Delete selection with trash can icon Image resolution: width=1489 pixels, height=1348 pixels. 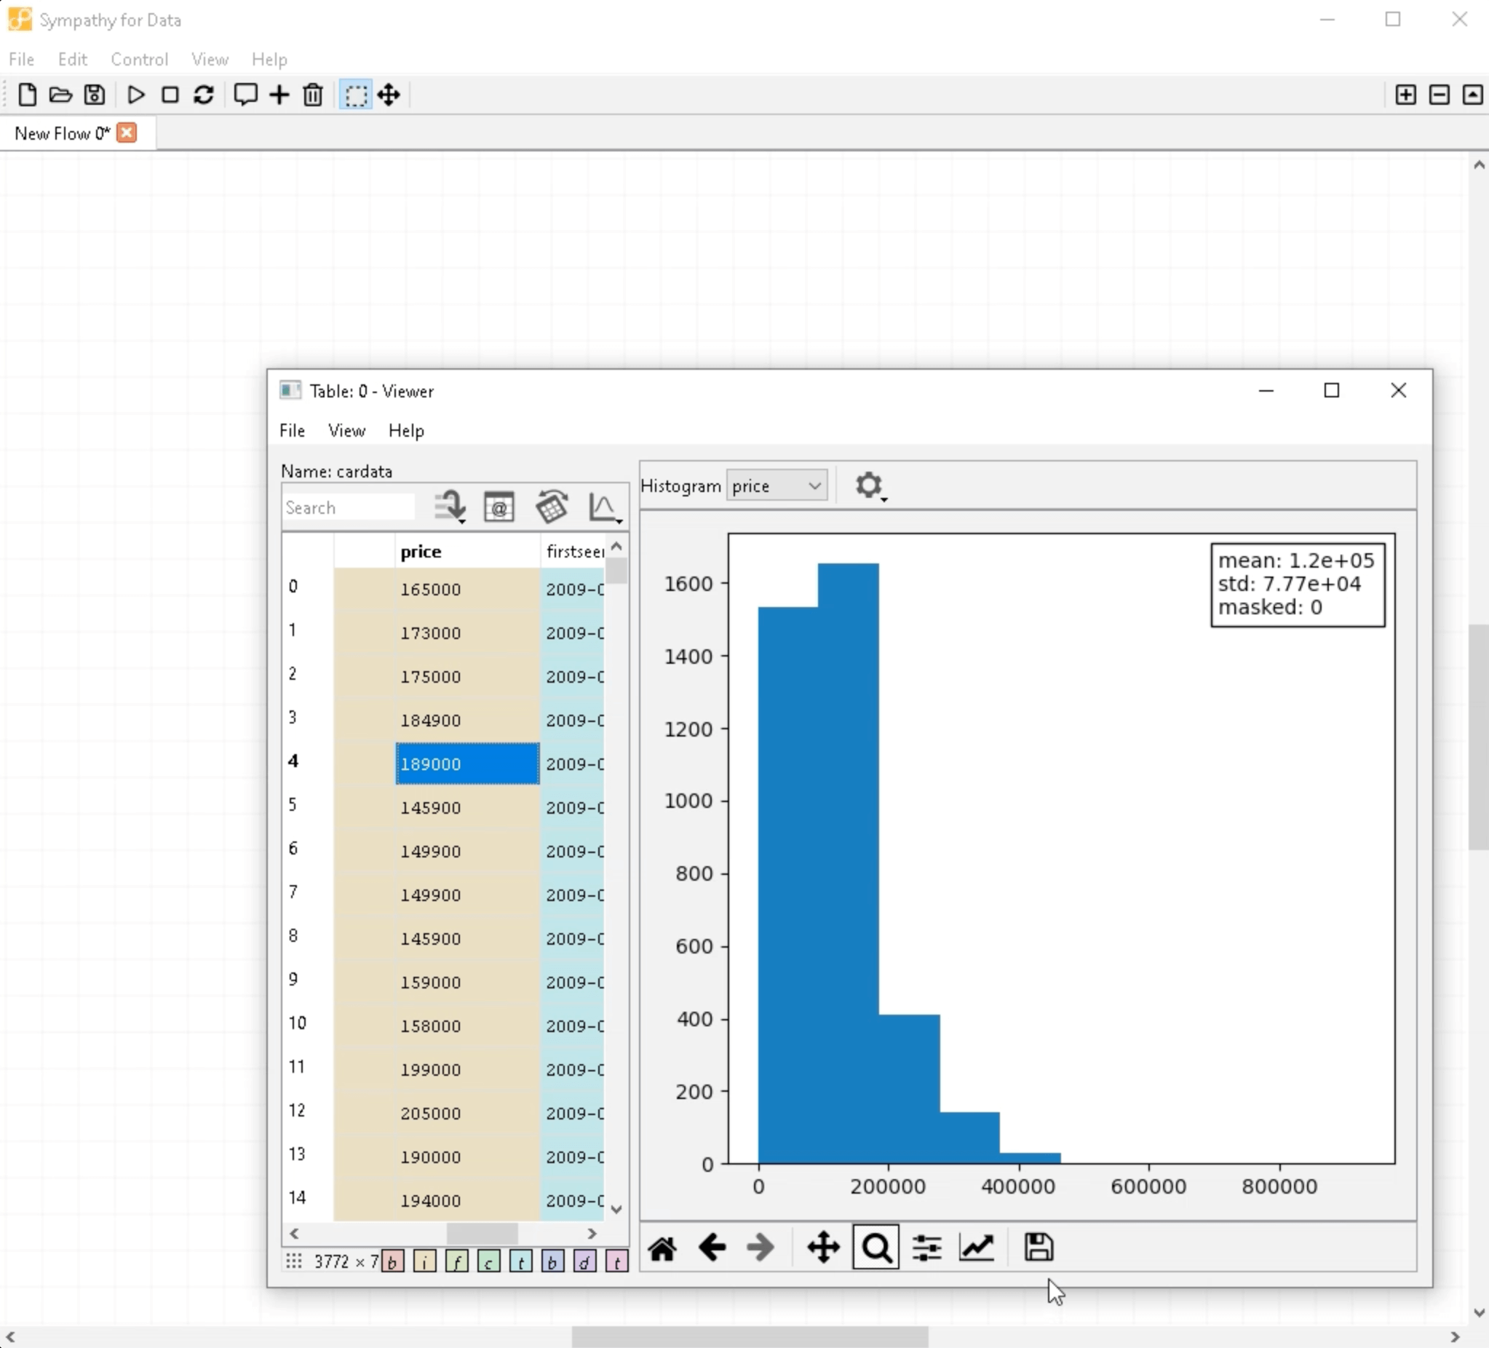313,95
